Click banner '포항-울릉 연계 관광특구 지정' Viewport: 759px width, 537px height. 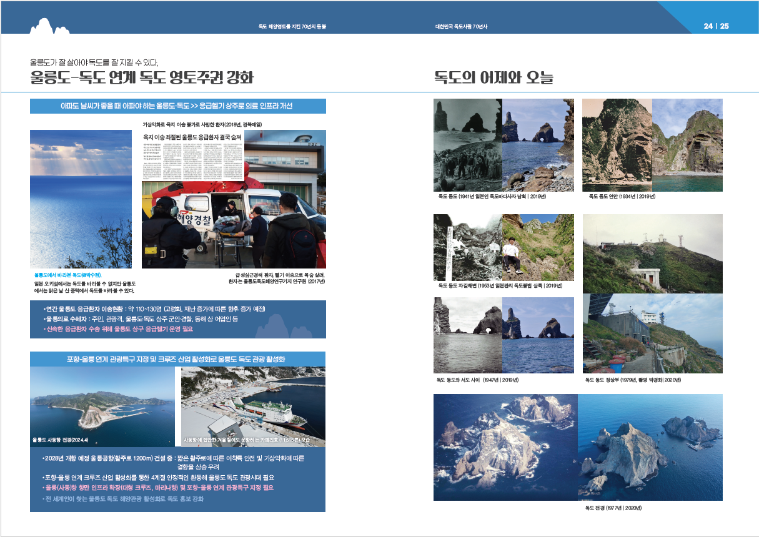[x=178, y=359]
